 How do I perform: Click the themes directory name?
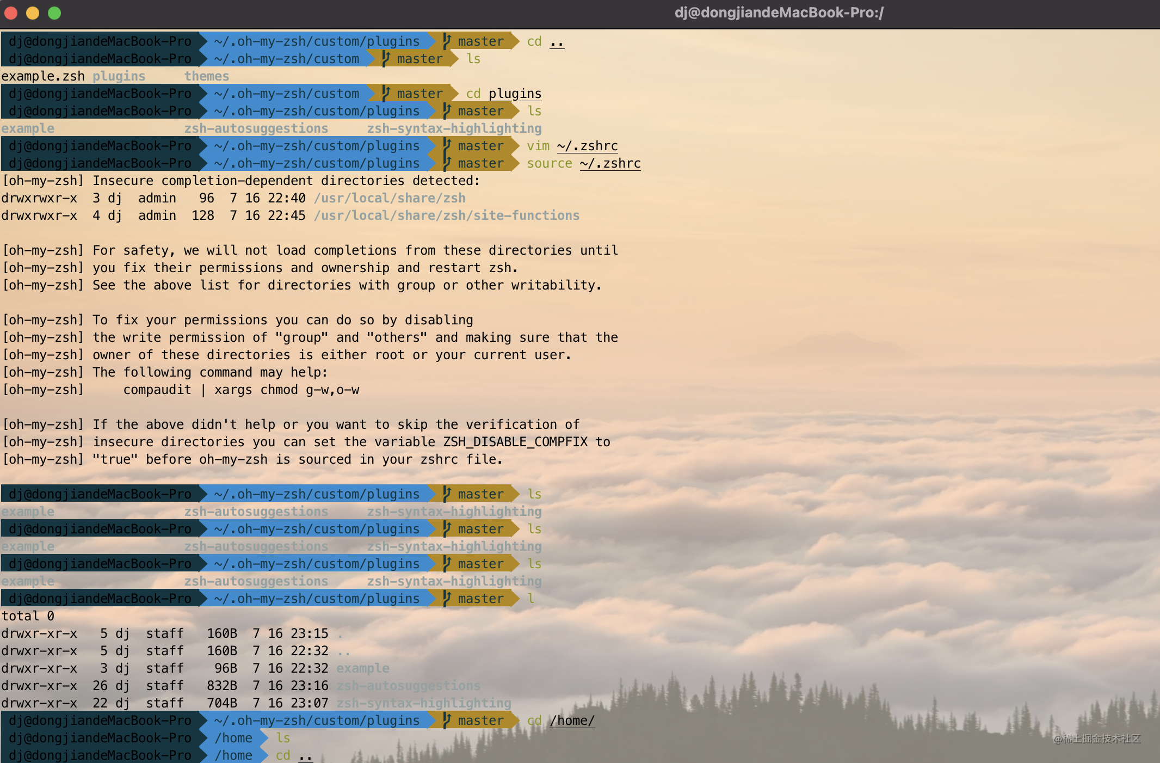click(207, 76)
